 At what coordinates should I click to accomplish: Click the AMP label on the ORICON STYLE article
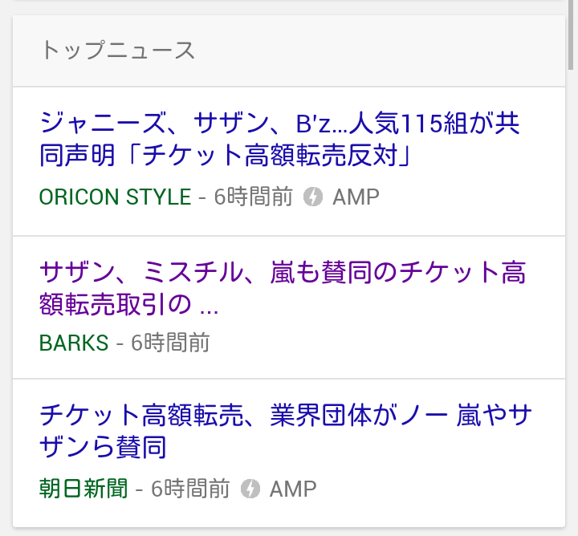point(356,197)
